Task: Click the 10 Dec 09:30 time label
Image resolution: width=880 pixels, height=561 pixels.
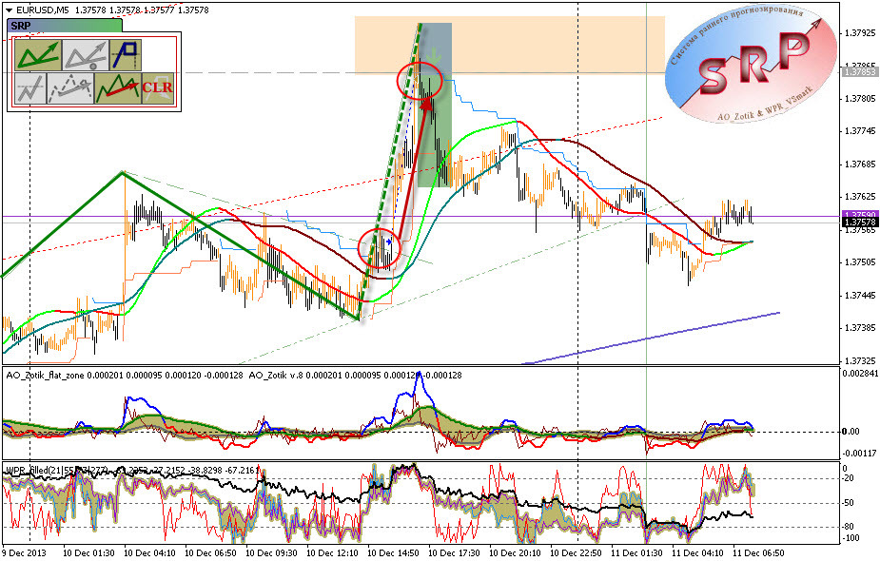Action: (272, 553)
